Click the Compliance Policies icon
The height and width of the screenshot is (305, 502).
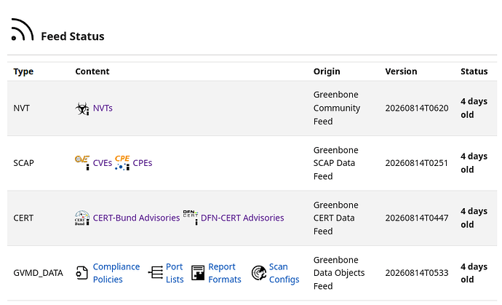(x=82, y=273)
